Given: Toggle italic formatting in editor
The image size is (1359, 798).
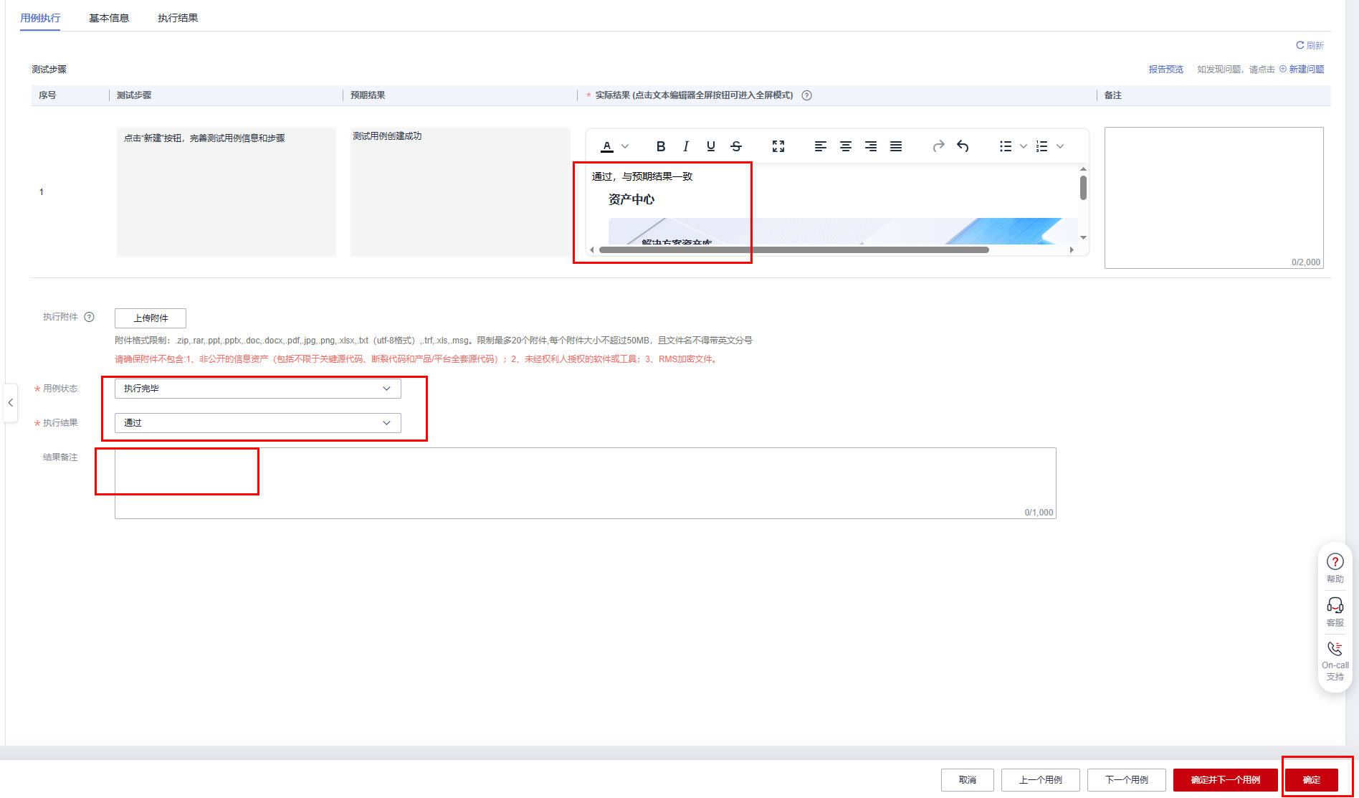Looking at the screenshot, I should click(686, 146).
